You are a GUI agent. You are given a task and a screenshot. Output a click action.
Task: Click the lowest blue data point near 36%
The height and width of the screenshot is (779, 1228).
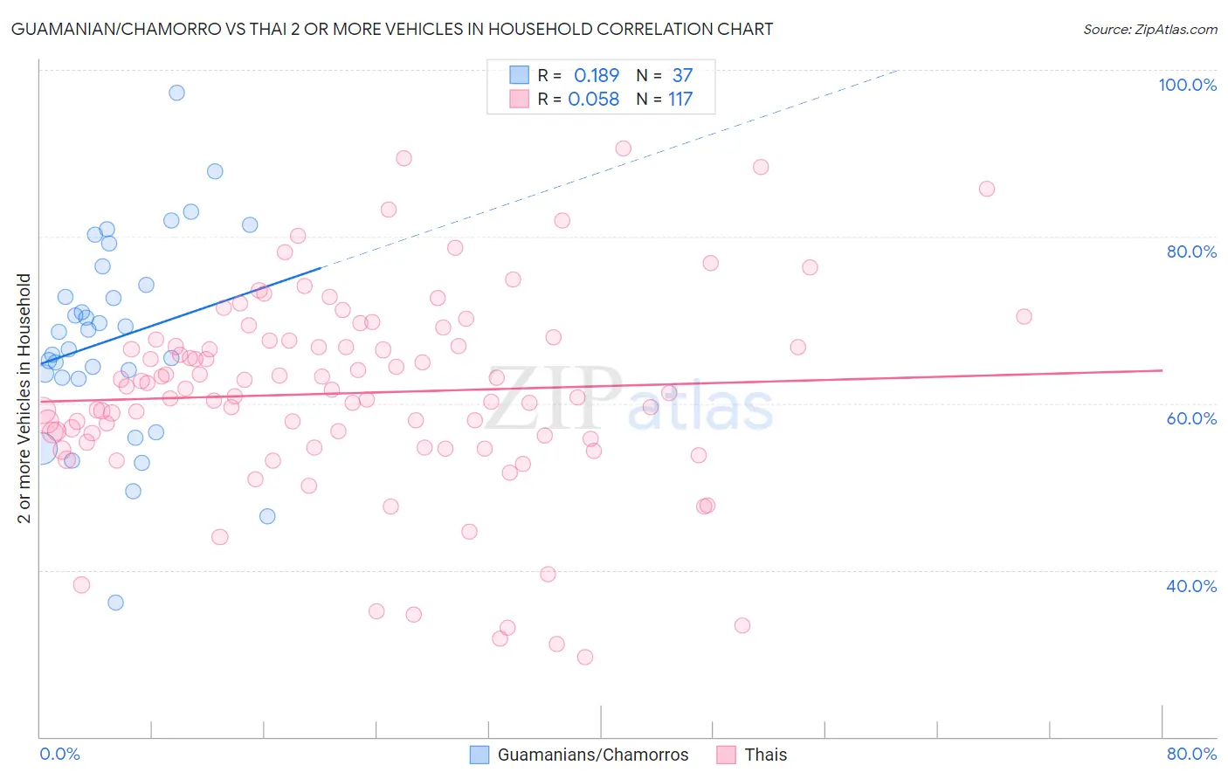tap(115, 603)
